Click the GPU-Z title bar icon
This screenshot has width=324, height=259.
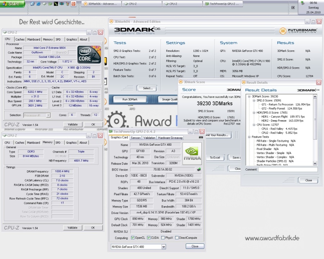point(111,131)
